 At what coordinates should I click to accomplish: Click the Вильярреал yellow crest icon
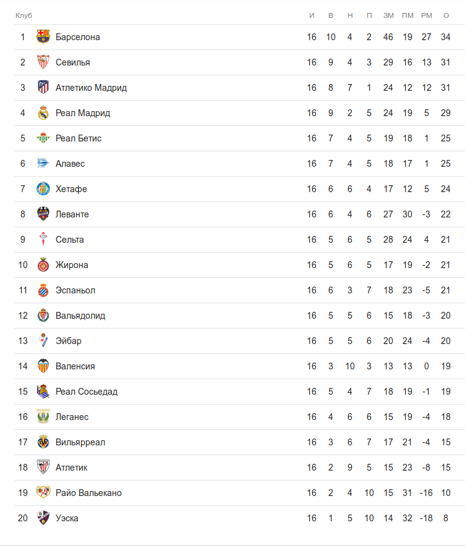pos(43,442)
